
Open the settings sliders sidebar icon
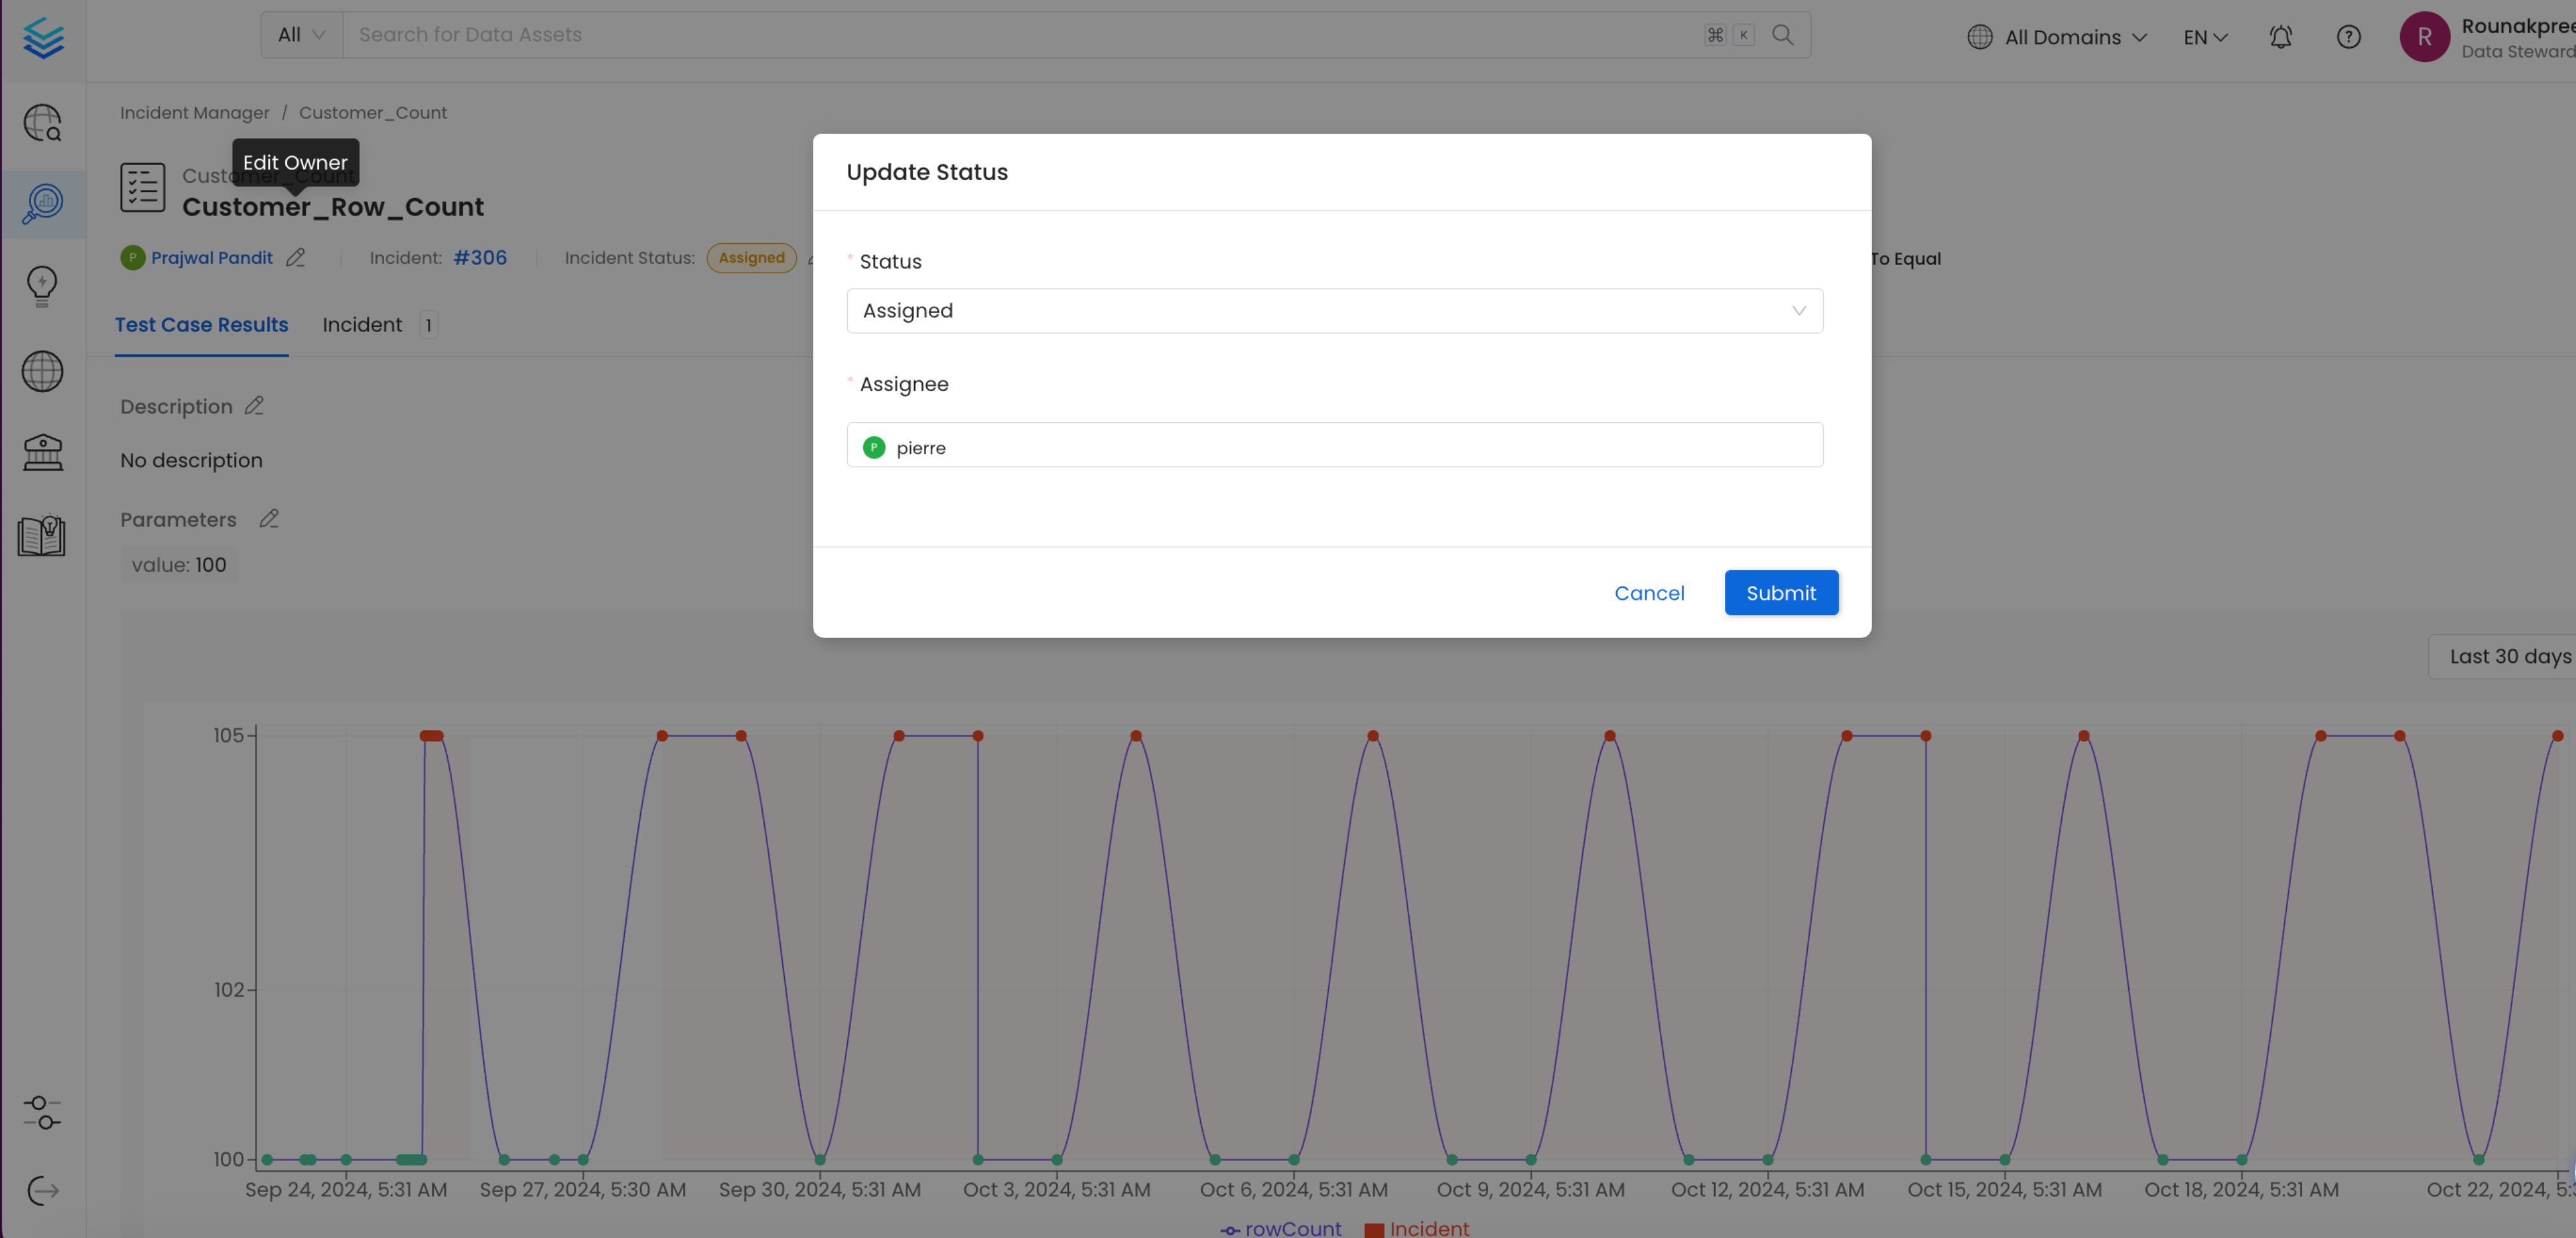(x=42, y=1112)
